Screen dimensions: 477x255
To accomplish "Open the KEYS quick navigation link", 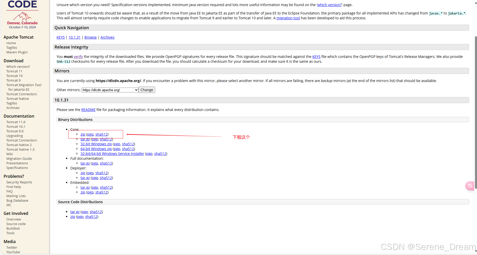I will pyautogui.click(x=61, y=37).
